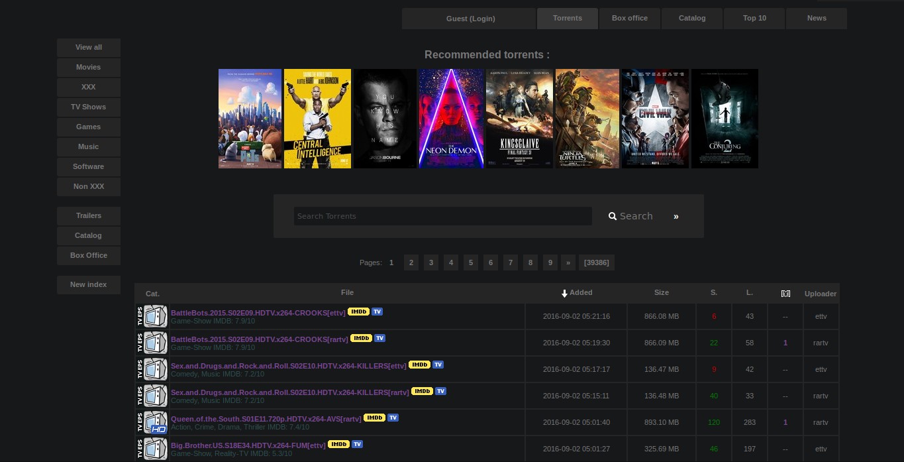The width and height of the screenshot is (904, 462).
Task: Click the HD TV category icon for Queen.of.the.South
Action: 155,422
